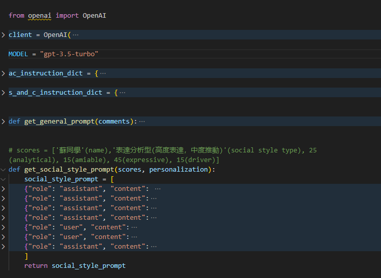This screenshot has width=381, height=278.
Task: Expand the first user role entry
Action: pyautogui.click(x=3, y=227)
